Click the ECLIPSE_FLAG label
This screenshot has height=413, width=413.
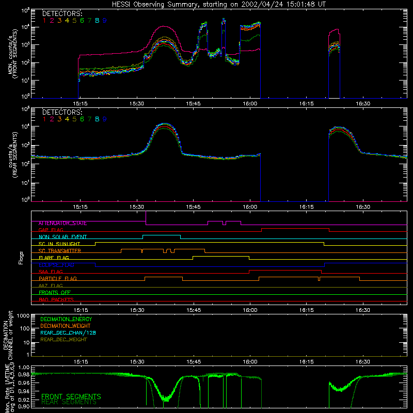[x=56, y=265]
